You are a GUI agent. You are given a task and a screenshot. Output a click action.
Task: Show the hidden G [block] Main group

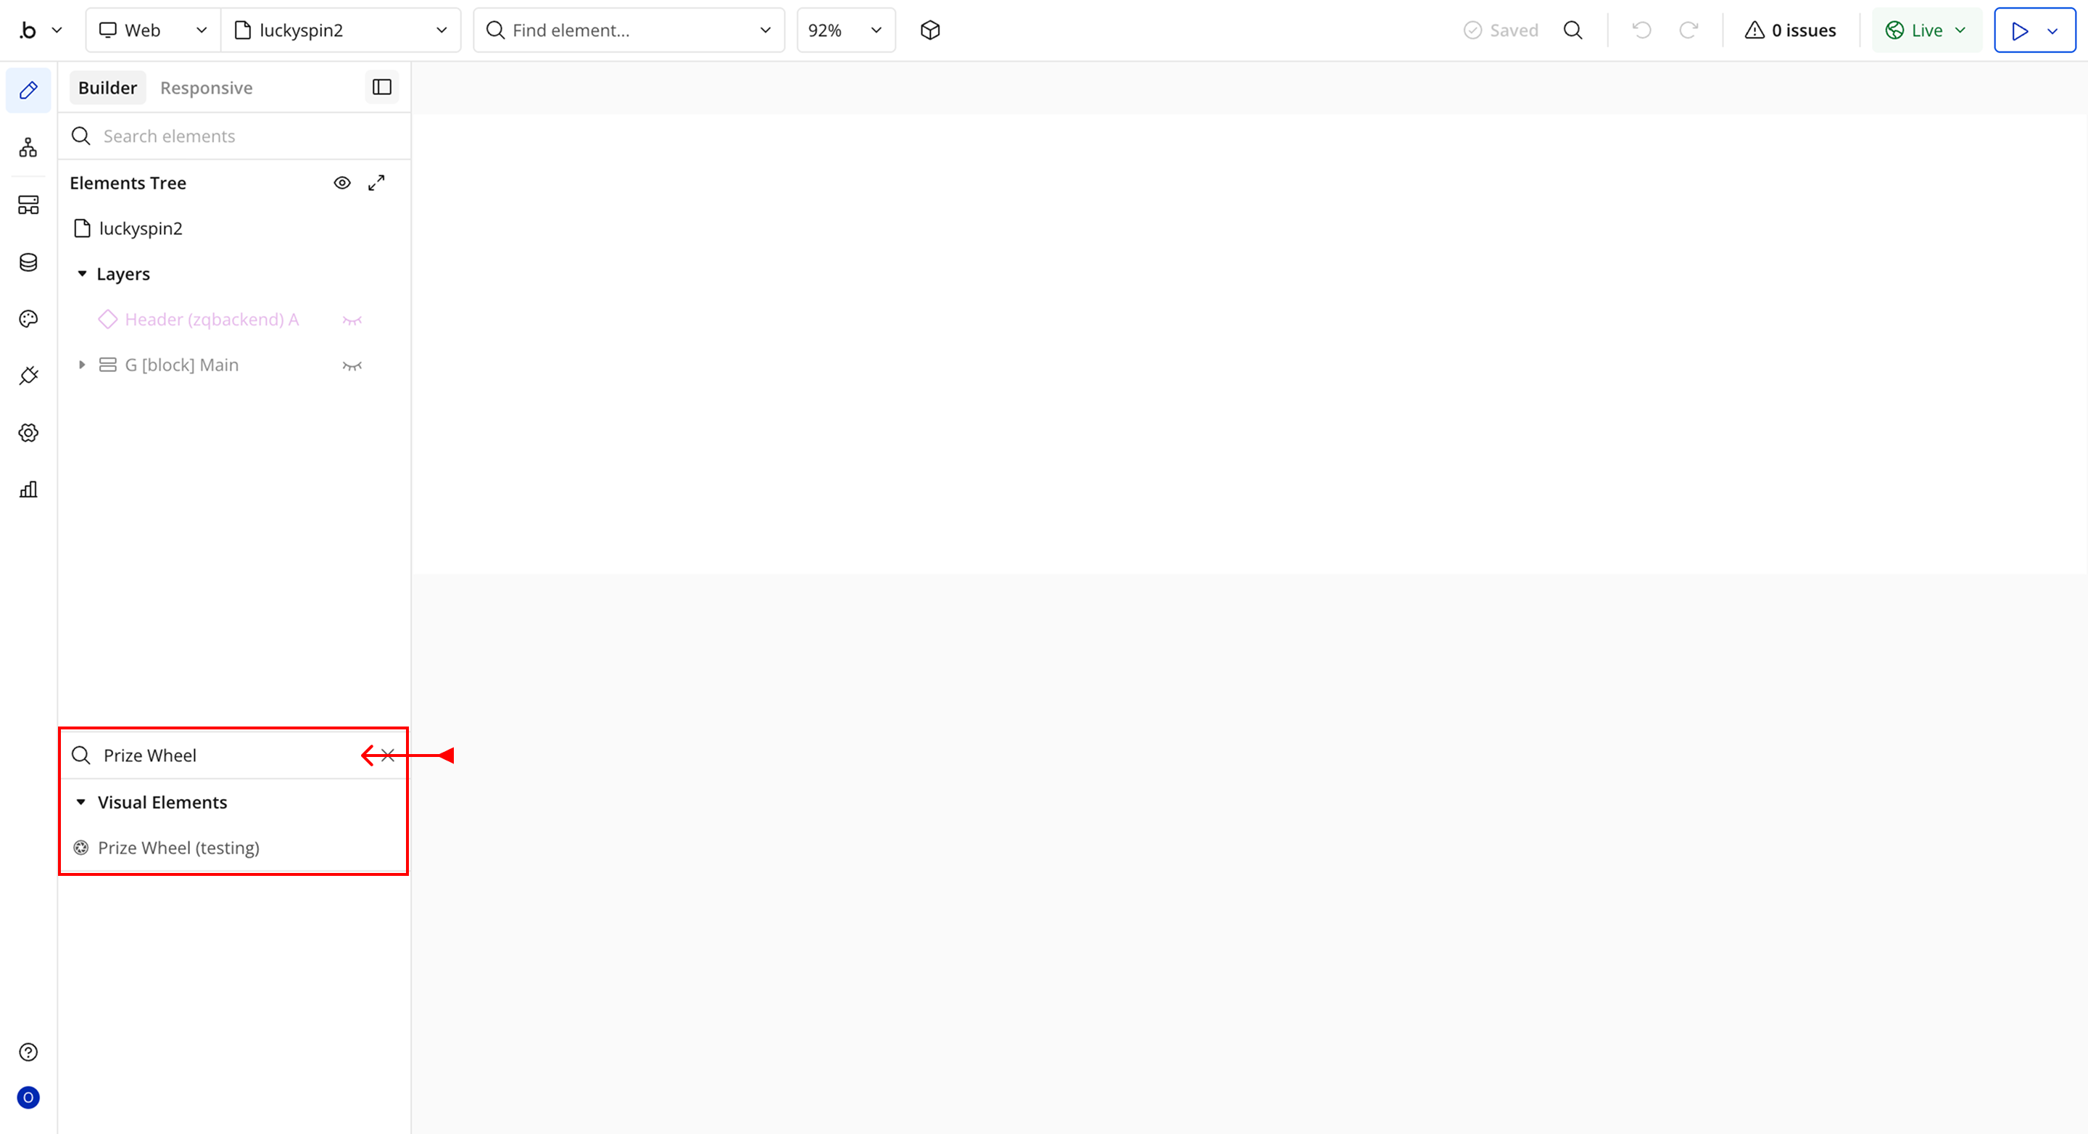pyautogui.click(x=352, y=365)
